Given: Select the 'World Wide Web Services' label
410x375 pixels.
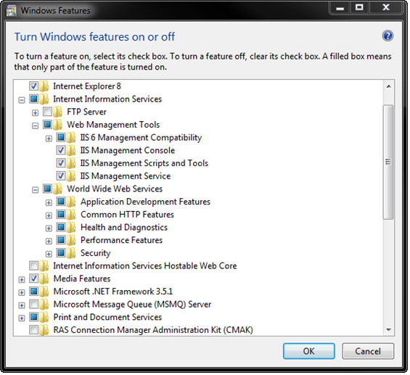Looking at the screenshot, I should [115, 189].
